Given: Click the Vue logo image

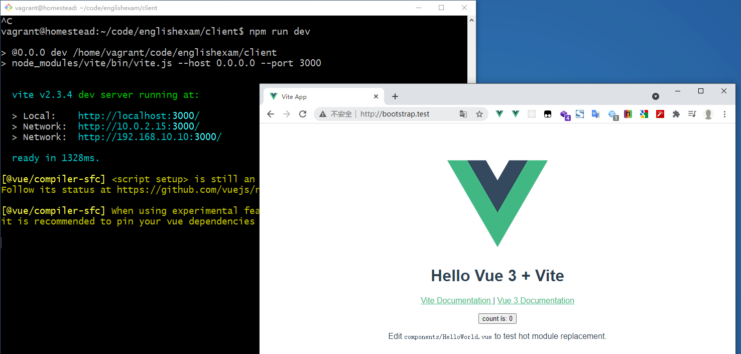Looking at the screenshot, I should pyautogui.click(x=498, y=203).
